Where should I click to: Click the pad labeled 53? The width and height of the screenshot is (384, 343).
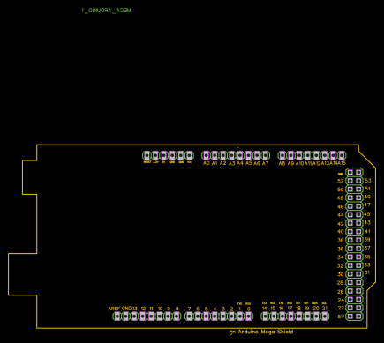click(358, 181)
